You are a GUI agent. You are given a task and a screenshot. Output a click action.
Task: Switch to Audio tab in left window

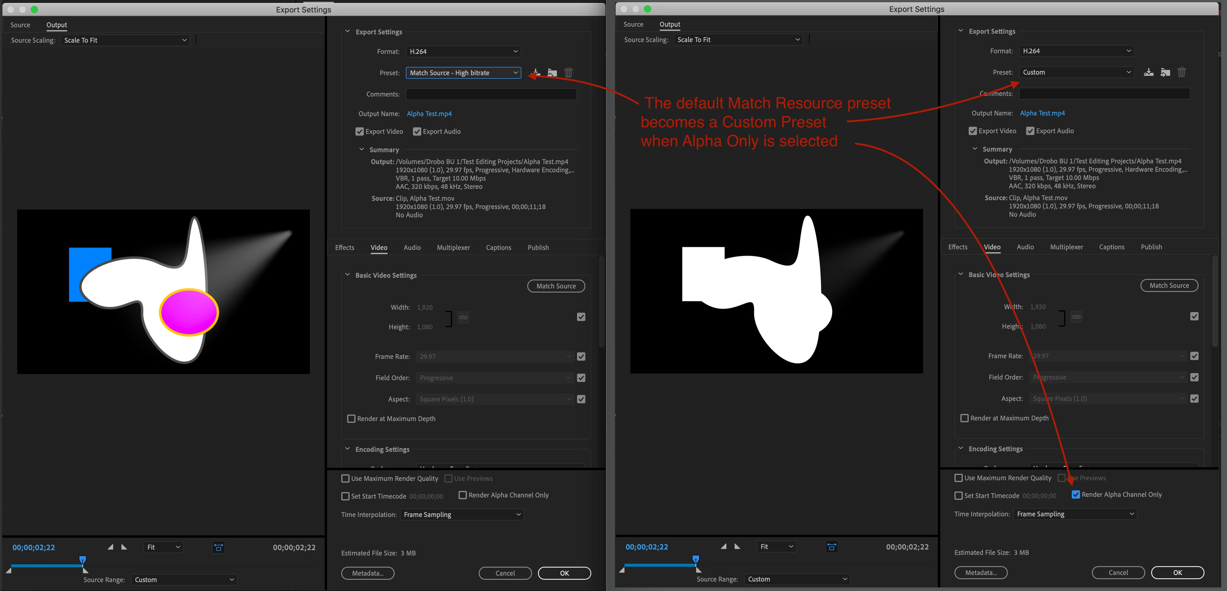click(x=412, y=248)
